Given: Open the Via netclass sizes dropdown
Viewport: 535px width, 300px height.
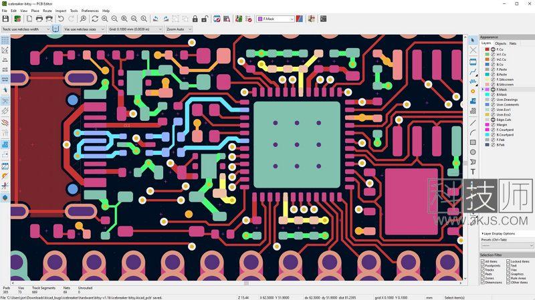Looking at the screenshot, I should (84, 29).
